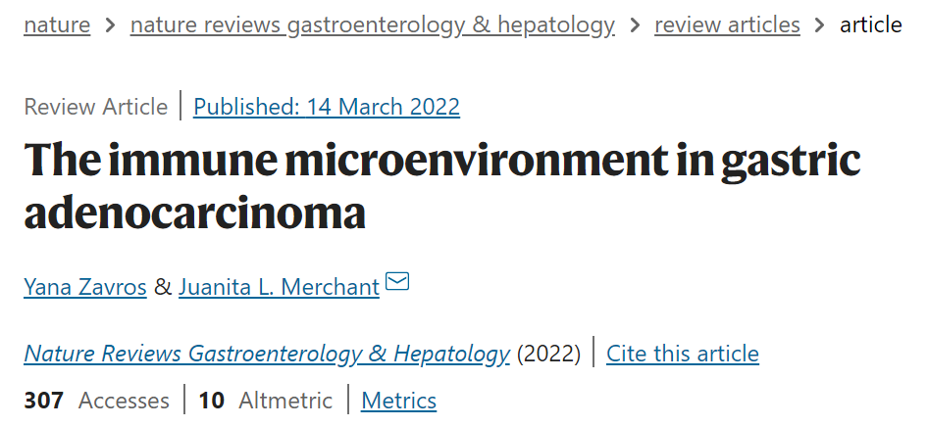Click the chevron before the review articles breadcrumb
This screenshot has width=928, height=427.
click(635, 25)
